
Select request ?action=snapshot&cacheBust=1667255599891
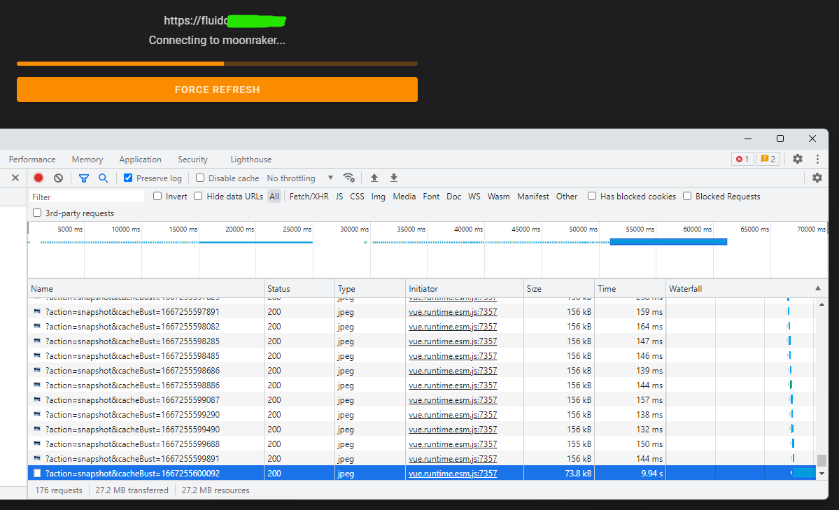132,459
